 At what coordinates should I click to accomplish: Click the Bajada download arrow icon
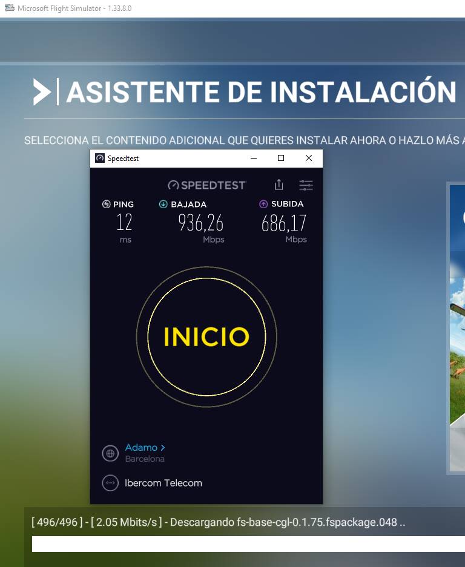[163, 205]
